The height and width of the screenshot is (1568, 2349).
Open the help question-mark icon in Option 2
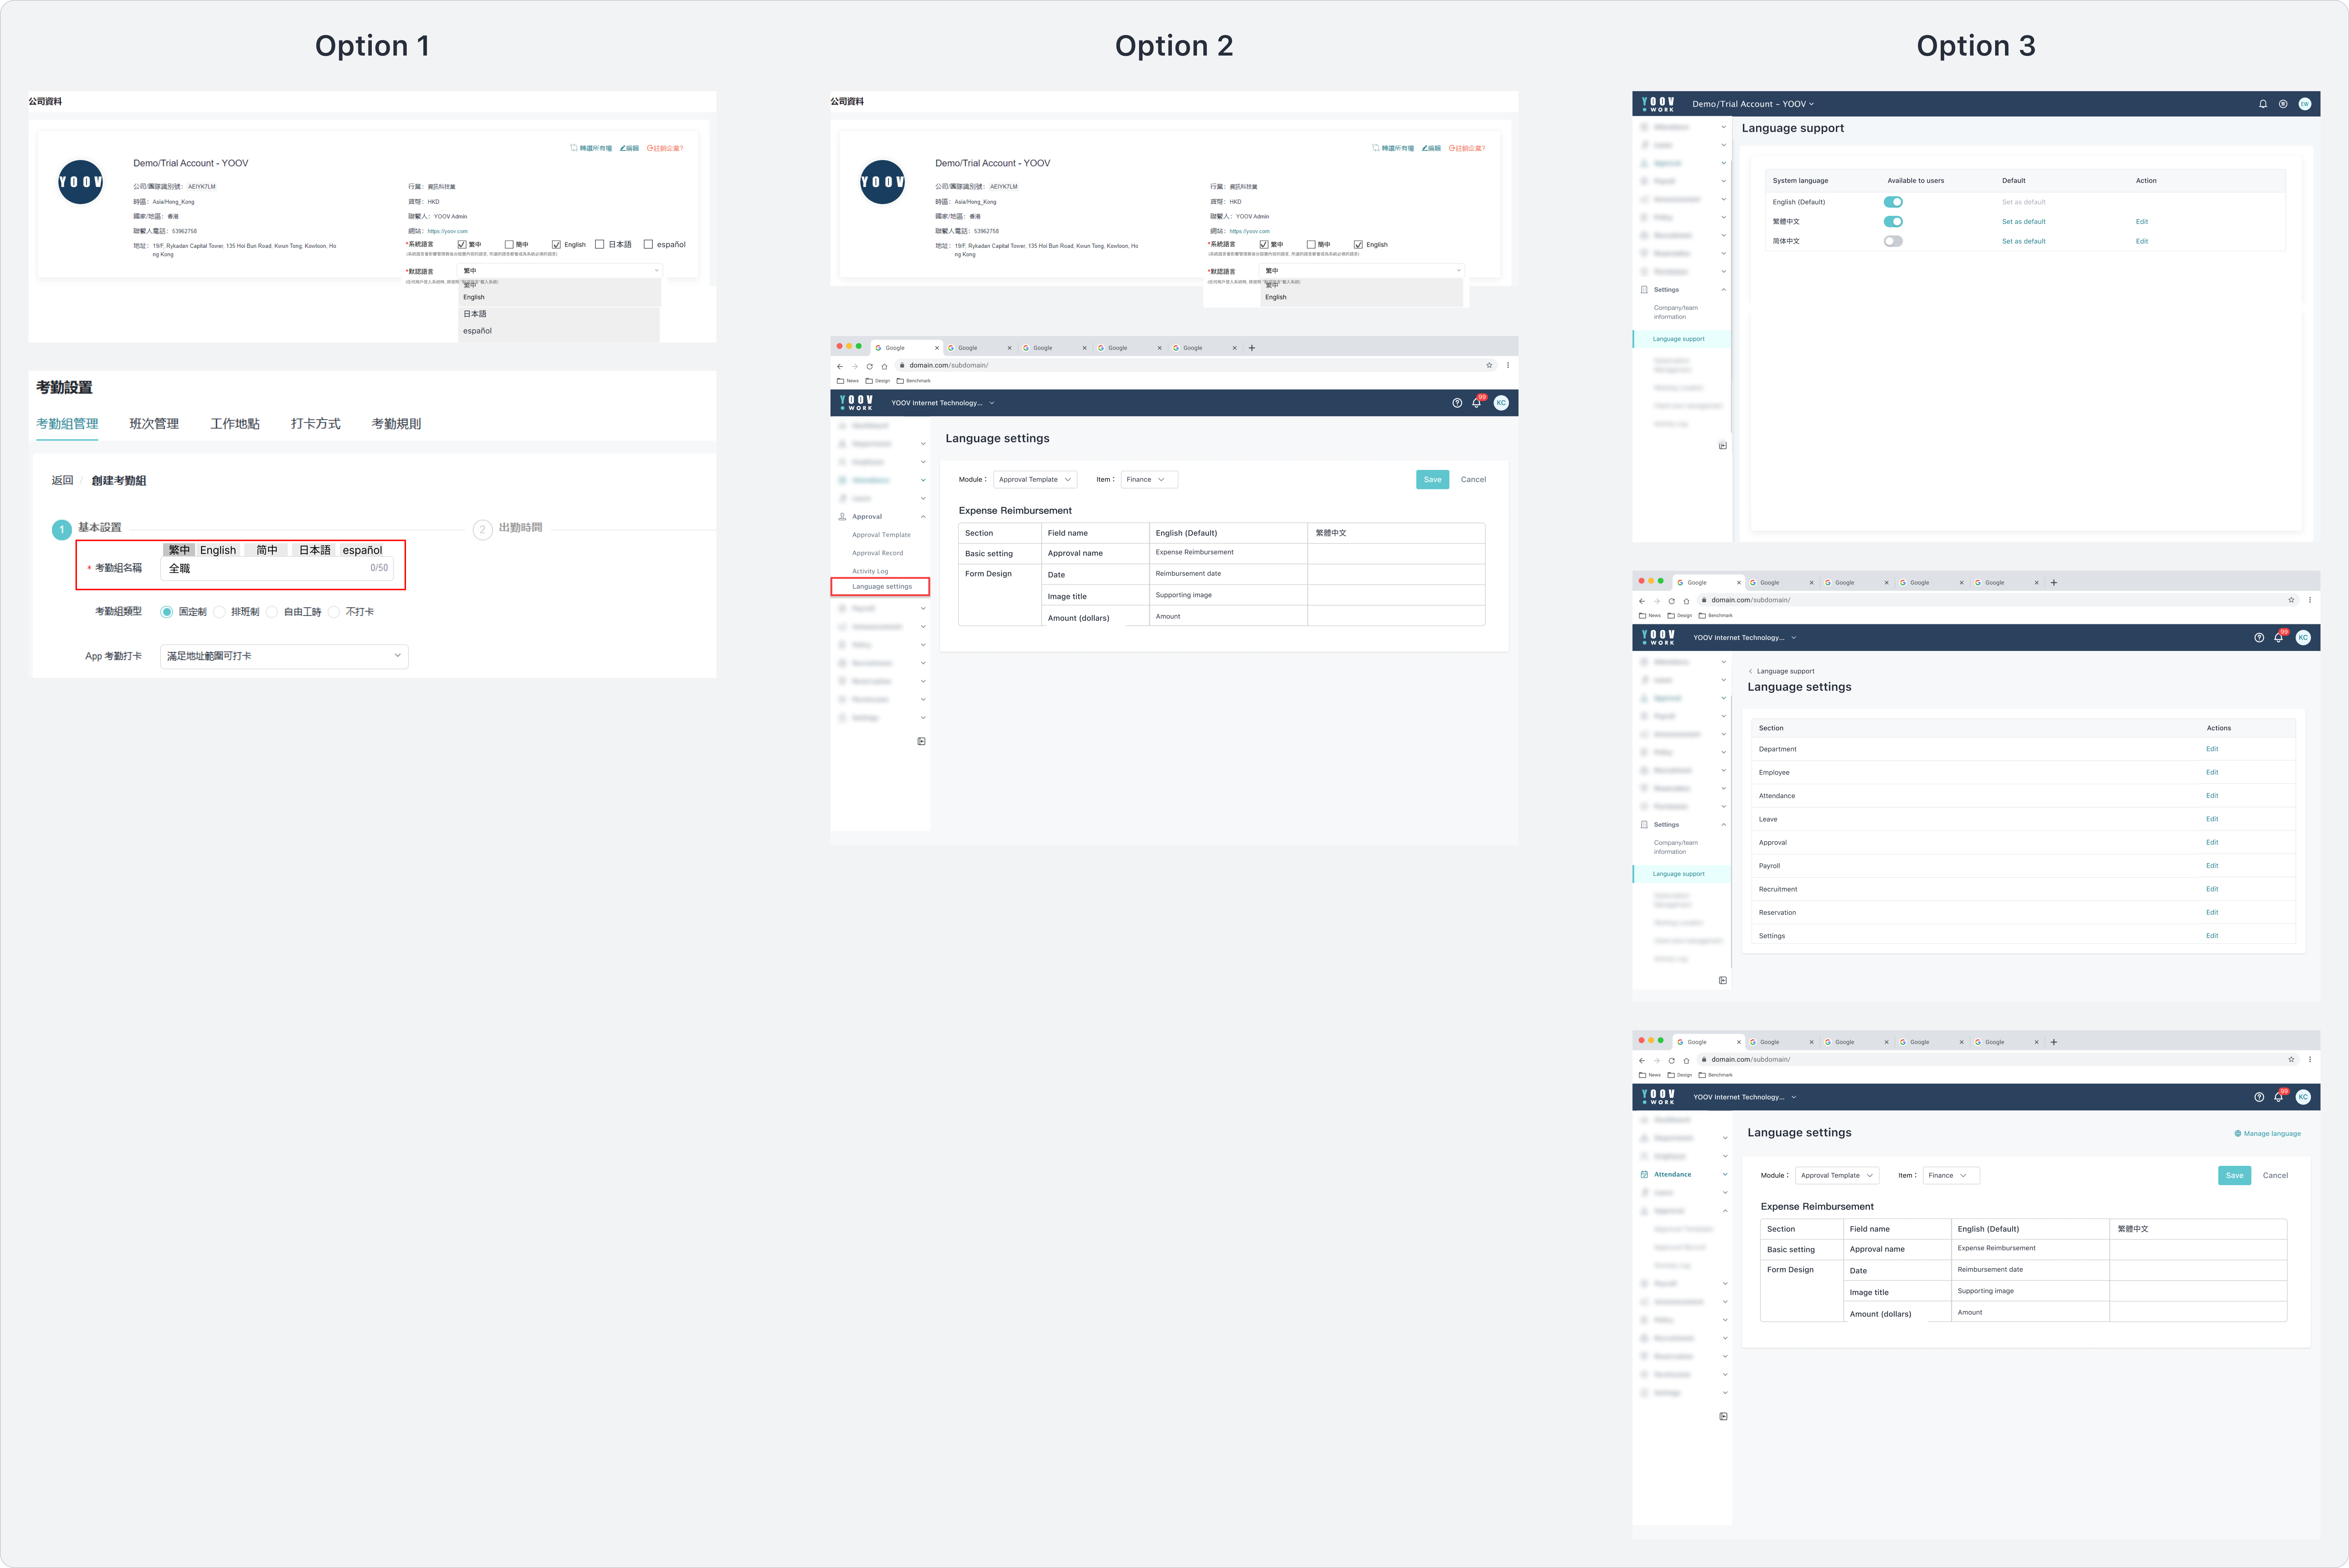tap(1457, 403)
